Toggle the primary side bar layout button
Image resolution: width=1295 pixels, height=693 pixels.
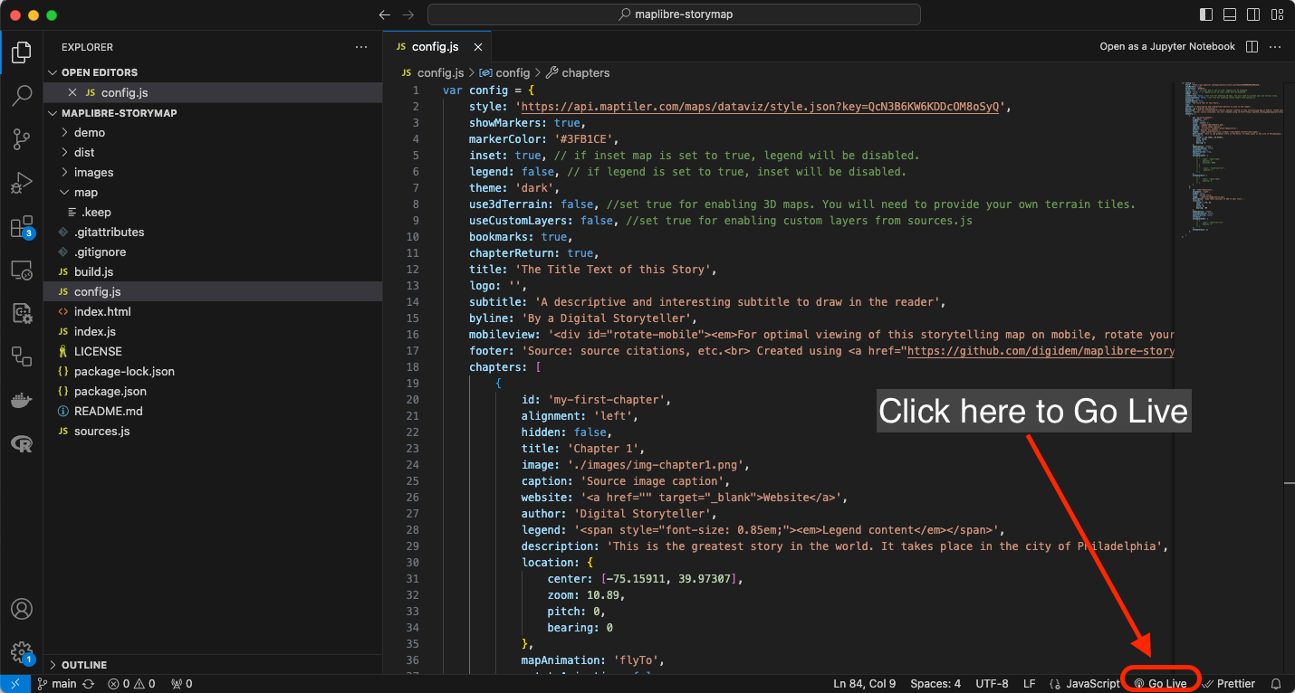pyautogui.click(x=1206, y=14)
